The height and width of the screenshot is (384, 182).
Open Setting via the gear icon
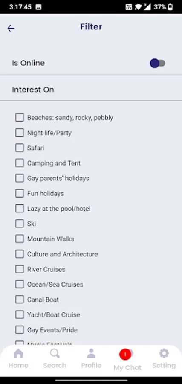tap(164, 353)
